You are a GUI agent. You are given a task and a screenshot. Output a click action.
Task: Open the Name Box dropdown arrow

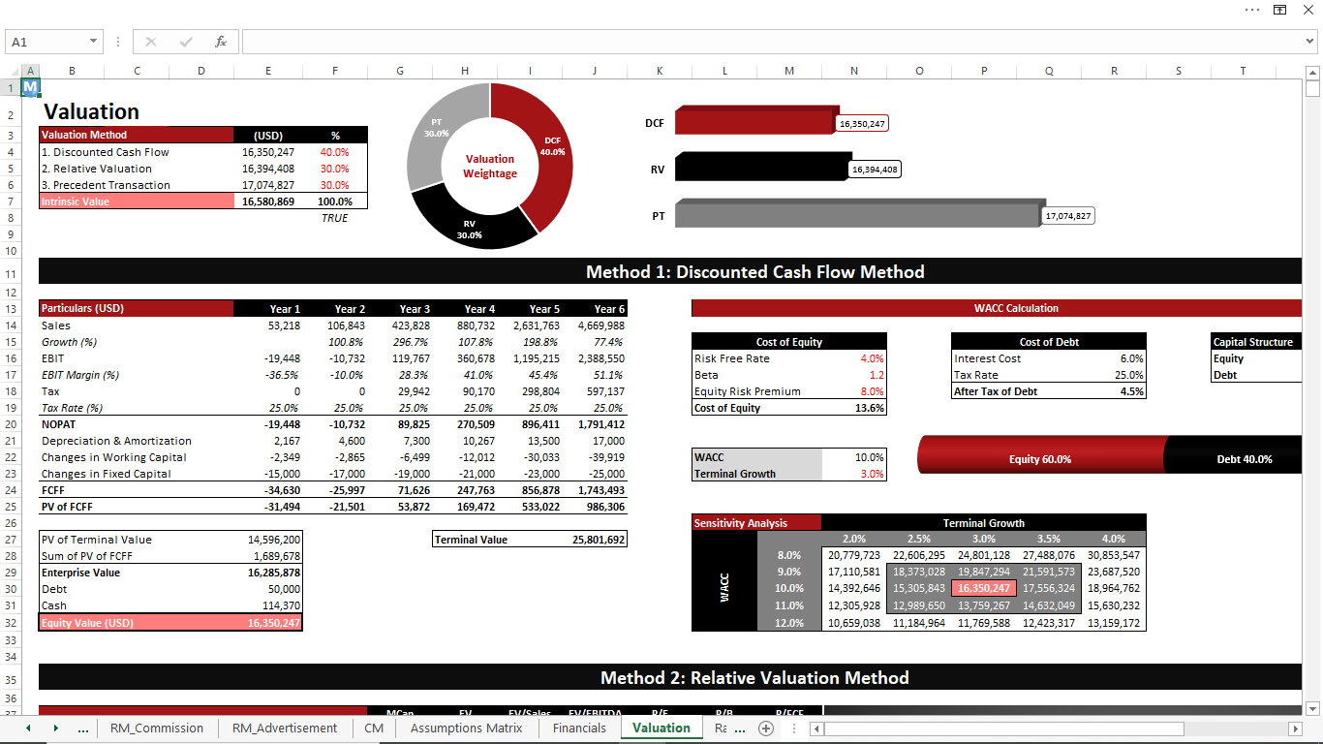tap(94, 42)
